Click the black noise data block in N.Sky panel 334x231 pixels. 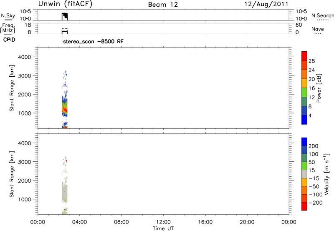click(65, 16)
